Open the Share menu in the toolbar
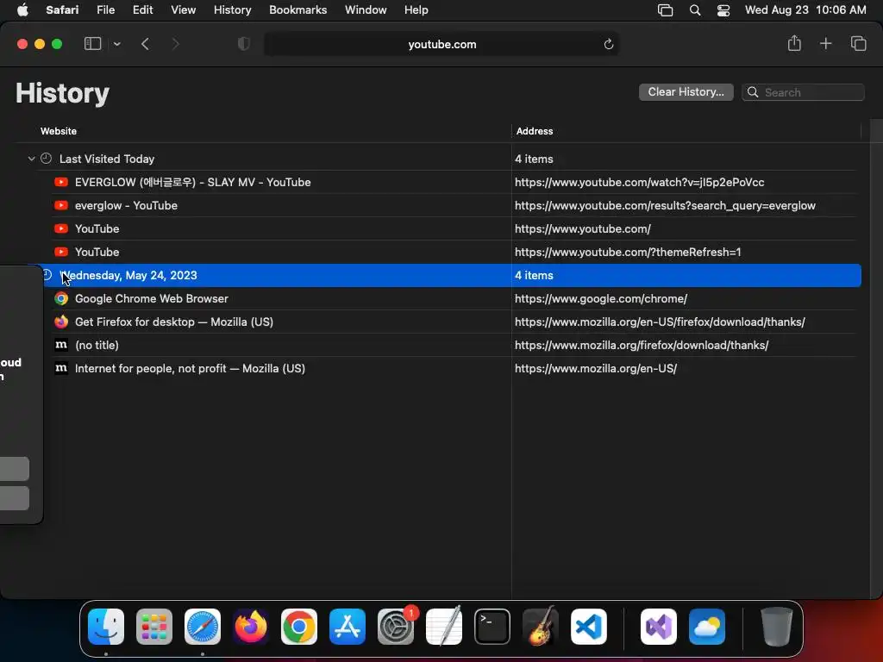 [794, 43]
